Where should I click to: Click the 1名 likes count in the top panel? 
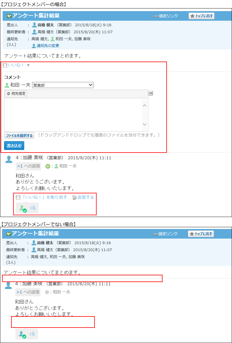[x=33, y=208]
